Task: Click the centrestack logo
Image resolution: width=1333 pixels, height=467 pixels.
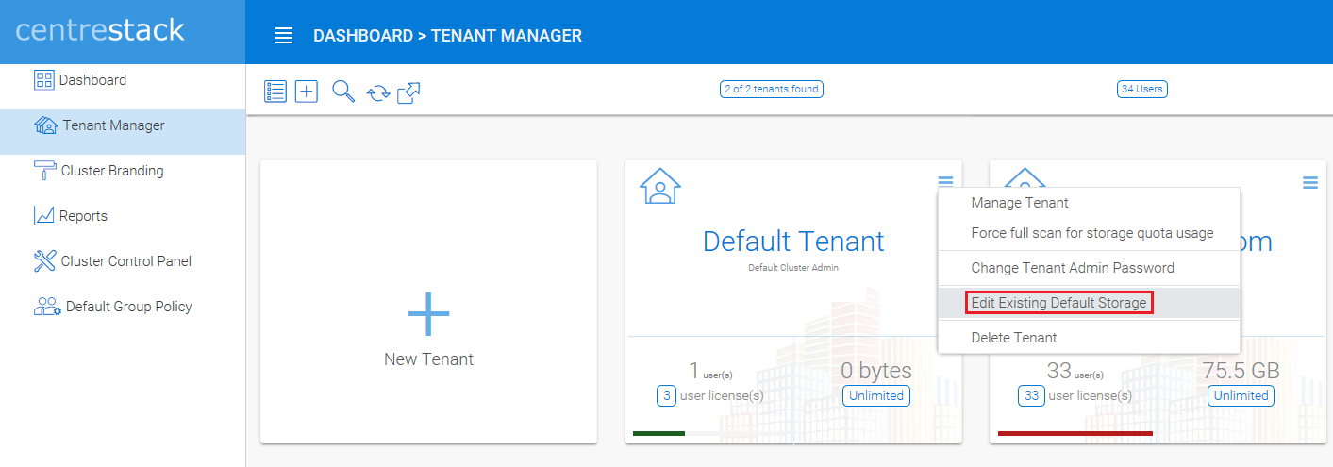Action: [100, 30]
